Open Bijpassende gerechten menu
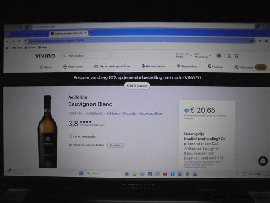The width and height of the screenshot is (270, 203). [x=112, y=66]
